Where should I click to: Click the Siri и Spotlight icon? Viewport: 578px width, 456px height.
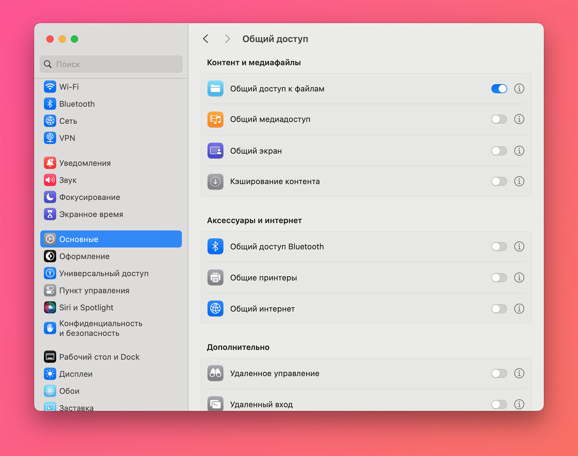coord(50,307)
